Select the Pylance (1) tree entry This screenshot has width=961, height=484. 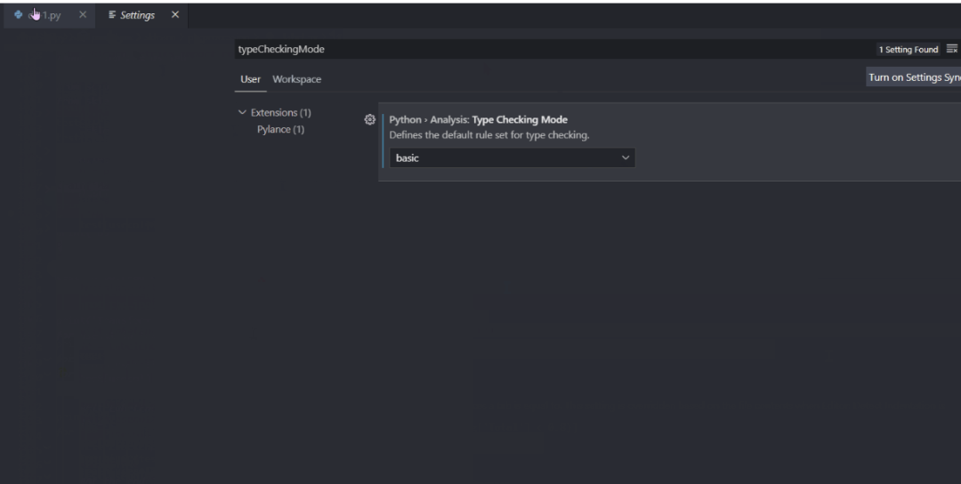280,129
